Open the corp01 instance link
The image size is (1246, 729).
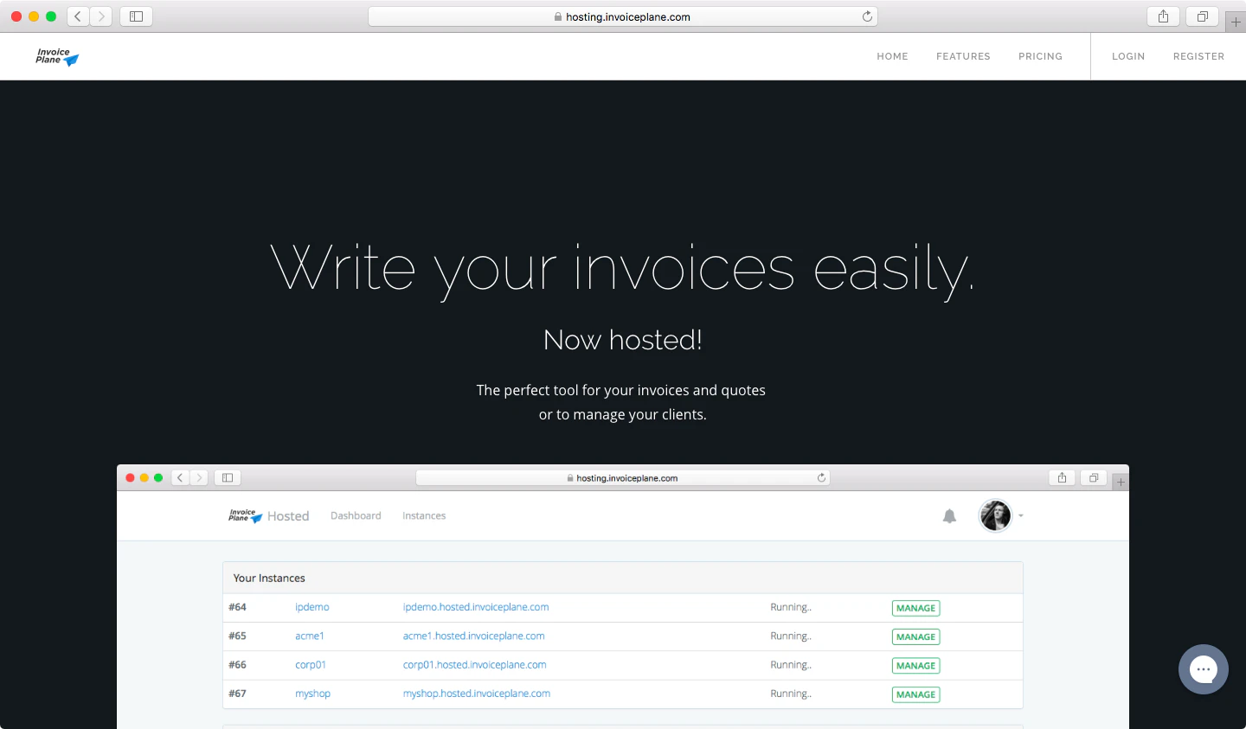click(x=311, y=665)
